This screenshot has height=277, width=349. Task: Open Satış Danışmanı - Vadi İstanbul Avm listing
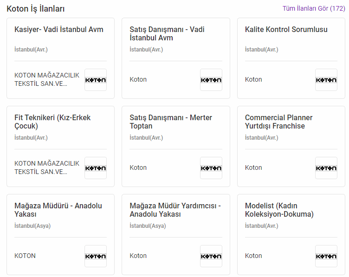pyautogui.click(x=167, y=33)
